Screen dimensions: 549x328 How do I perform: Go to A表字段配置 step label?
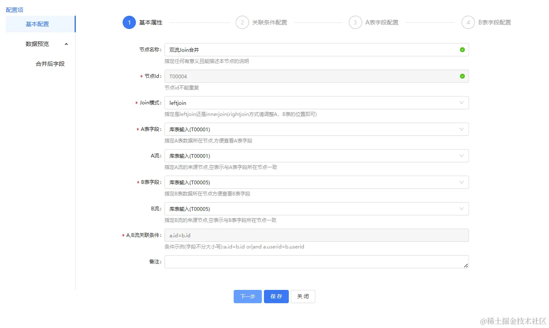click(382, 22)
